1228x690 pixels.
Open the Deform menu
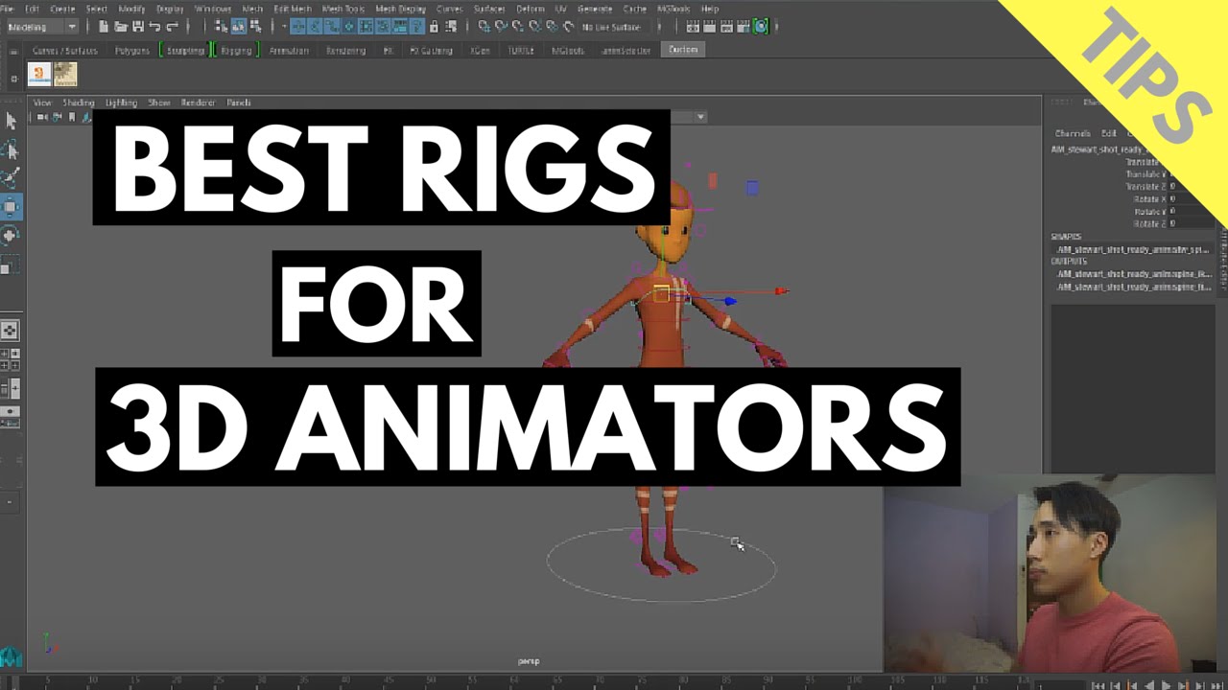click(x=531, y=9)
